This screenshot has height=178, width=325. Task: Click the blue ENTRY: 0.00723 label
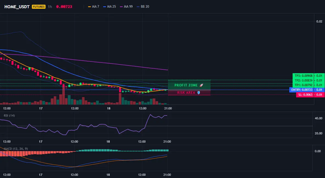302,90
